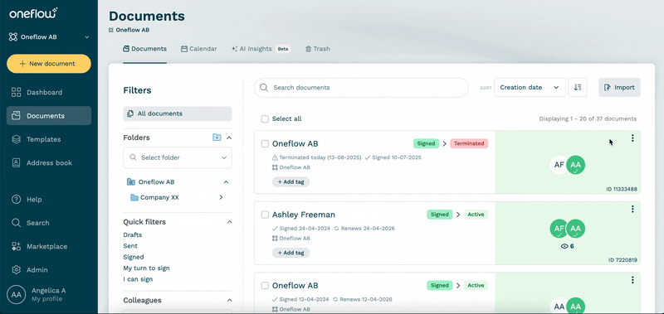664x314 pixels.
Task: Click document ID 11333488
Action: tap(622, 190)
